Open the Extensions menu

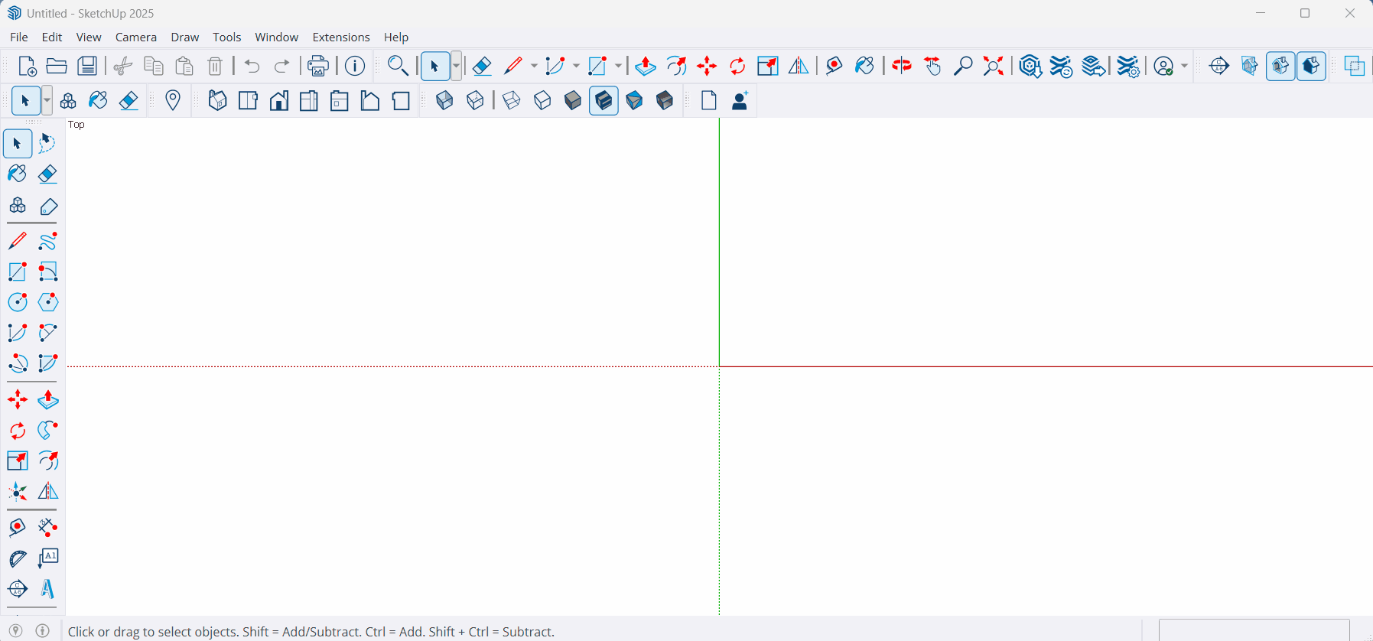coord(340,37)
